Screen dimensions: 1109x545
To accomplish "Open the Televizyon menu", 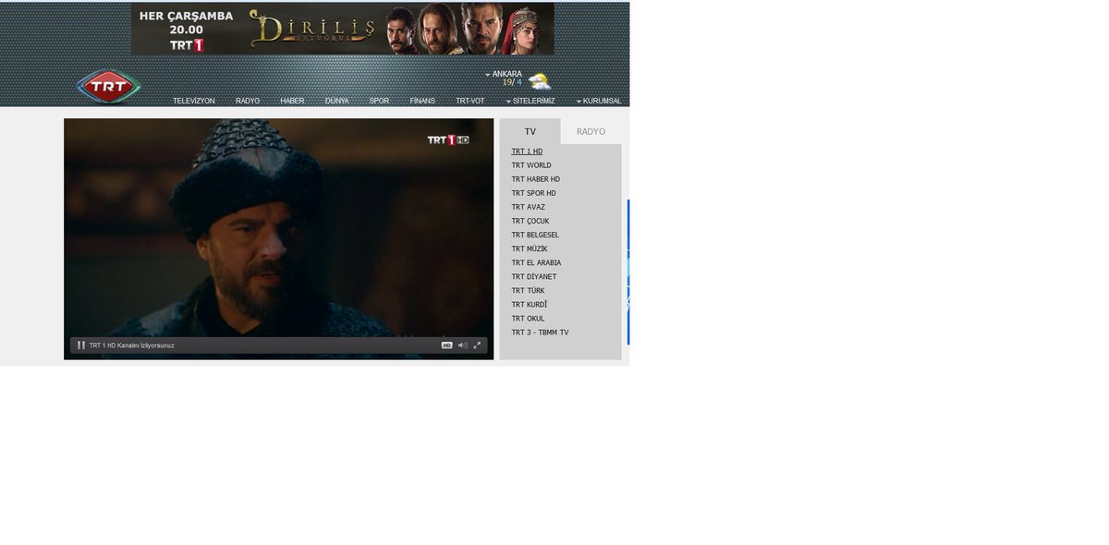I will pos(194,101).
